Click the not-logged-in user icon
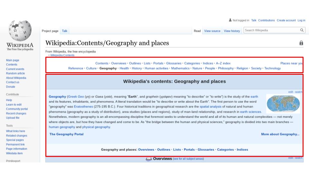Screen dimensions: 309x174 click(230, 20)
